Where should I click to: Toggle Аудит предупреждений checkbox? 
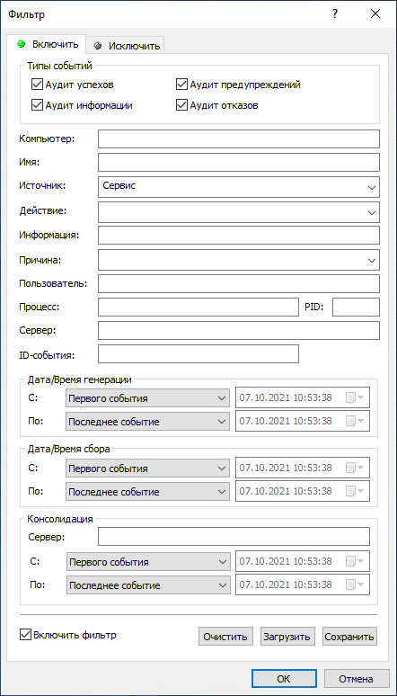tap(181, 85)
